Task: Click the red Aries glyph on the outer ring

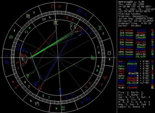Action: tap(105, 78)
